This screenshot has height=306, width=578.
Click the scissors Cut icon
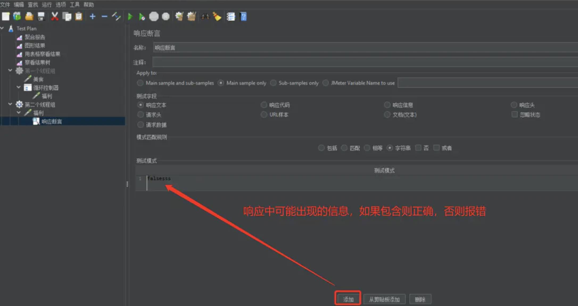tap(55, 16)
